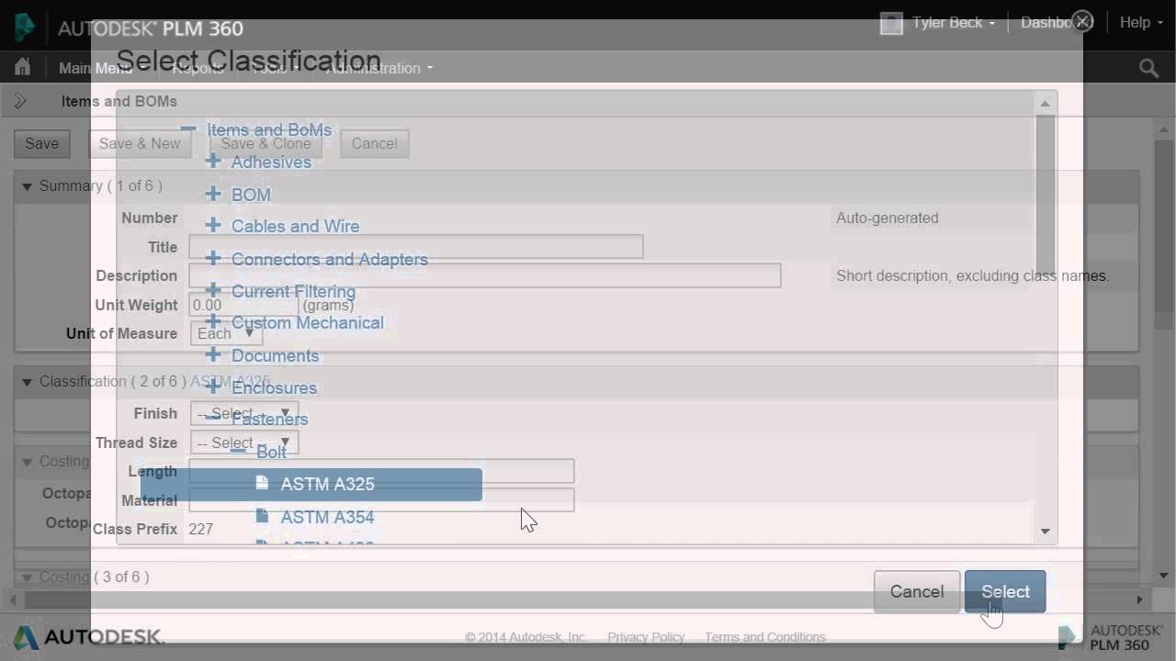This screenshot has height=661, width=1176.
Task: Open the Unit of Measure dropdown
Action: 226,333
